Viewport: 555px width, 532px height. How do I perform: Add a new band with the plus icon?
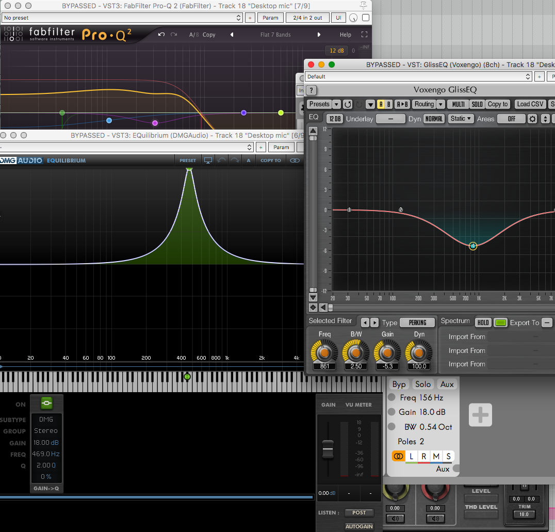click(x=480, y=415)
